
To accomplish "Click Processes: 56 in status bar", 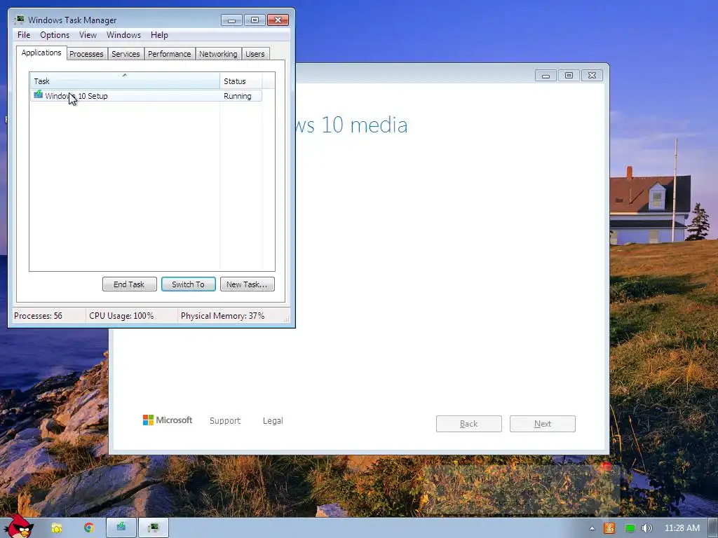I will coord(38,316).
